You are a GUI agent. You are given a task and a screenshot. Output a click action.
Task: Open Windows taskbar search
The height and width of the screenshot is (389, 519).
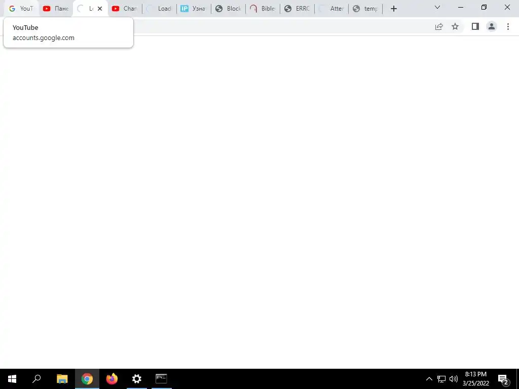tap(36, 379)
